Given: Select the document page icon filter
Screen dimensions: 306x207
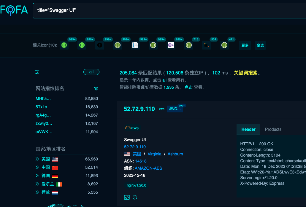Looking at the screenshot, I should [135, 45].
